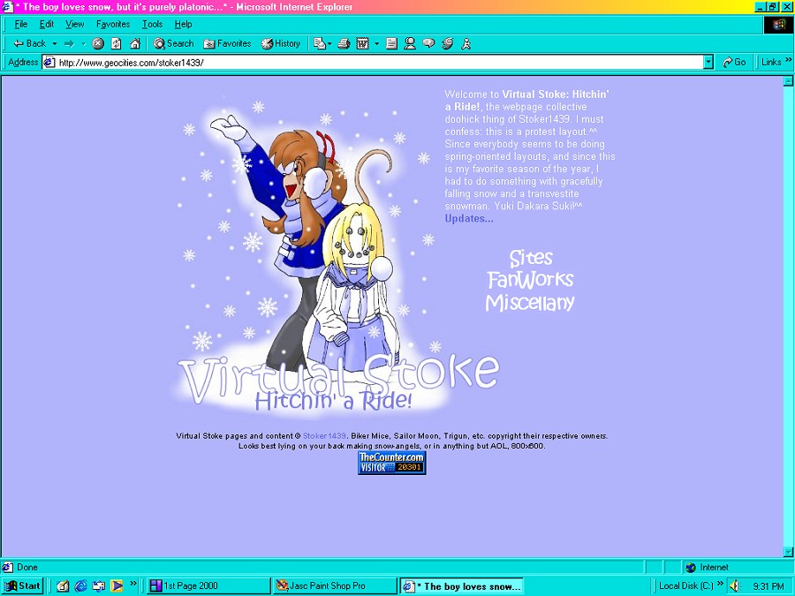Open the Back button history dropdown
795x596 pixels.
[54, 43]
